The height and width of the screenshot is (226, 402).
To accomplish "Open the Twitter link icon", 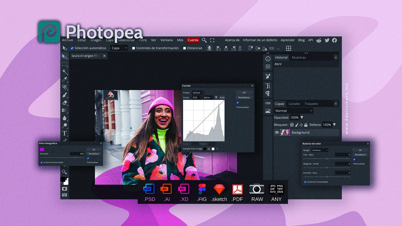I will [327, 40].
